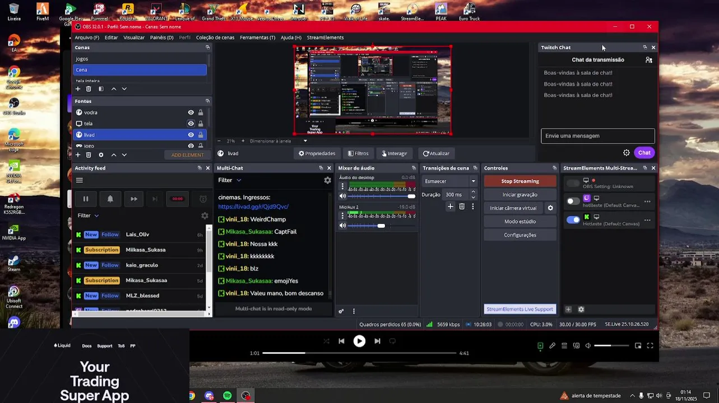Mute the Mic/Aux 2 speaker

342,226
